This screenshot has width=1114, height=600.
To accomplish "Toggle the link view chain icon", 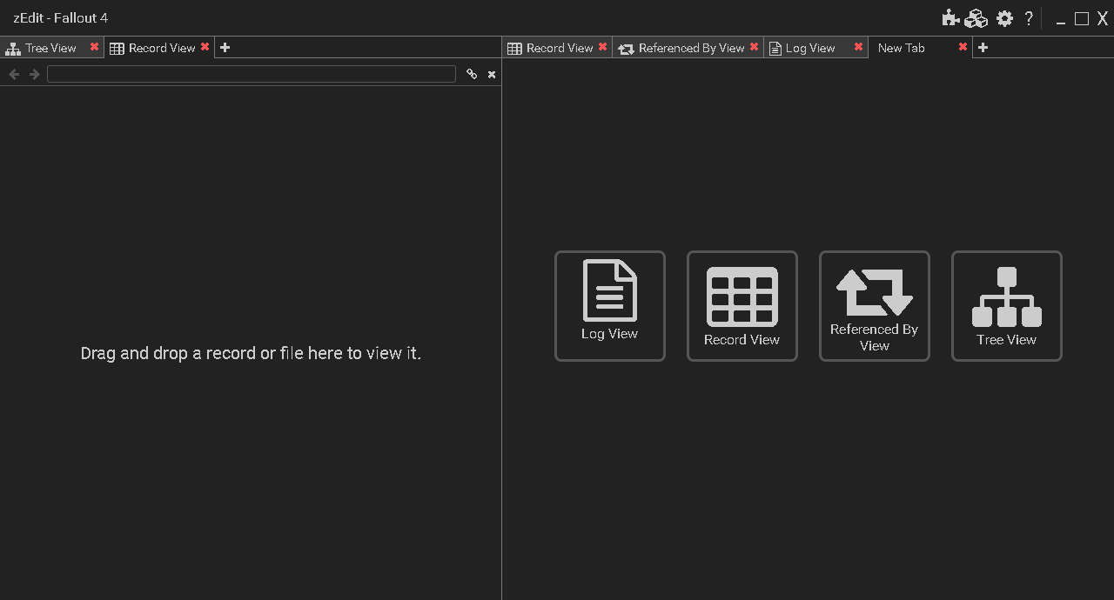I will (x=472, y=75).
